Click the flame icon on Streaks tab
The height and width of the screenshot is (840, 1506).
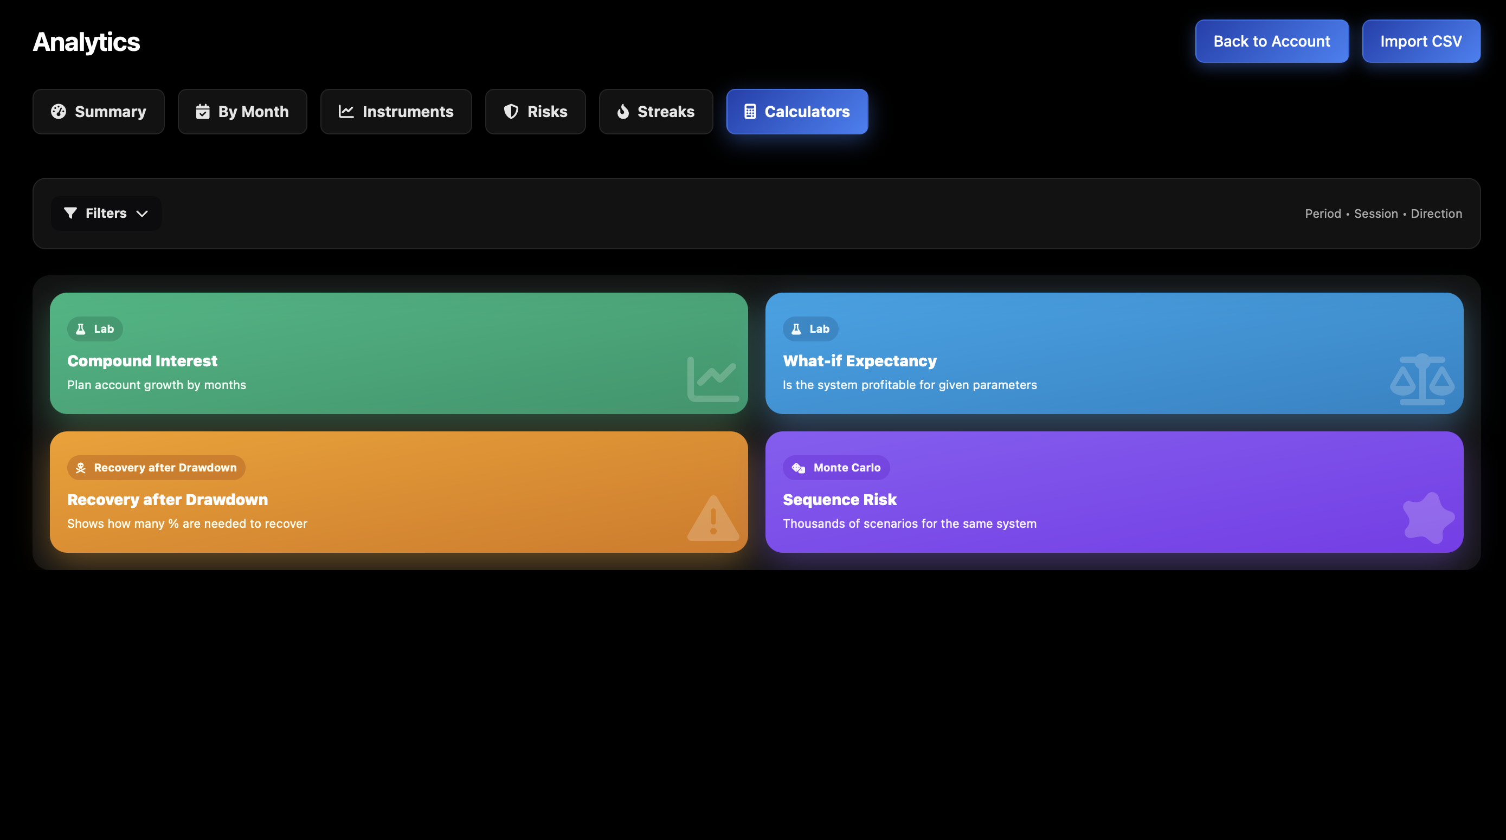coord(623,112)
